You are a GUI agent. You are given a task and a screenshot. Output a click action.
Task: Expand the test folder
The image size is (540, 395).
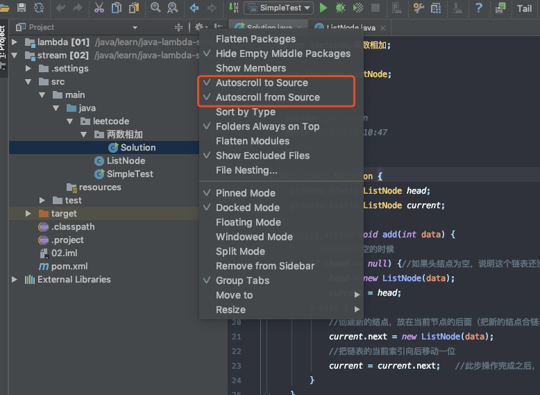tap(42, 200)
